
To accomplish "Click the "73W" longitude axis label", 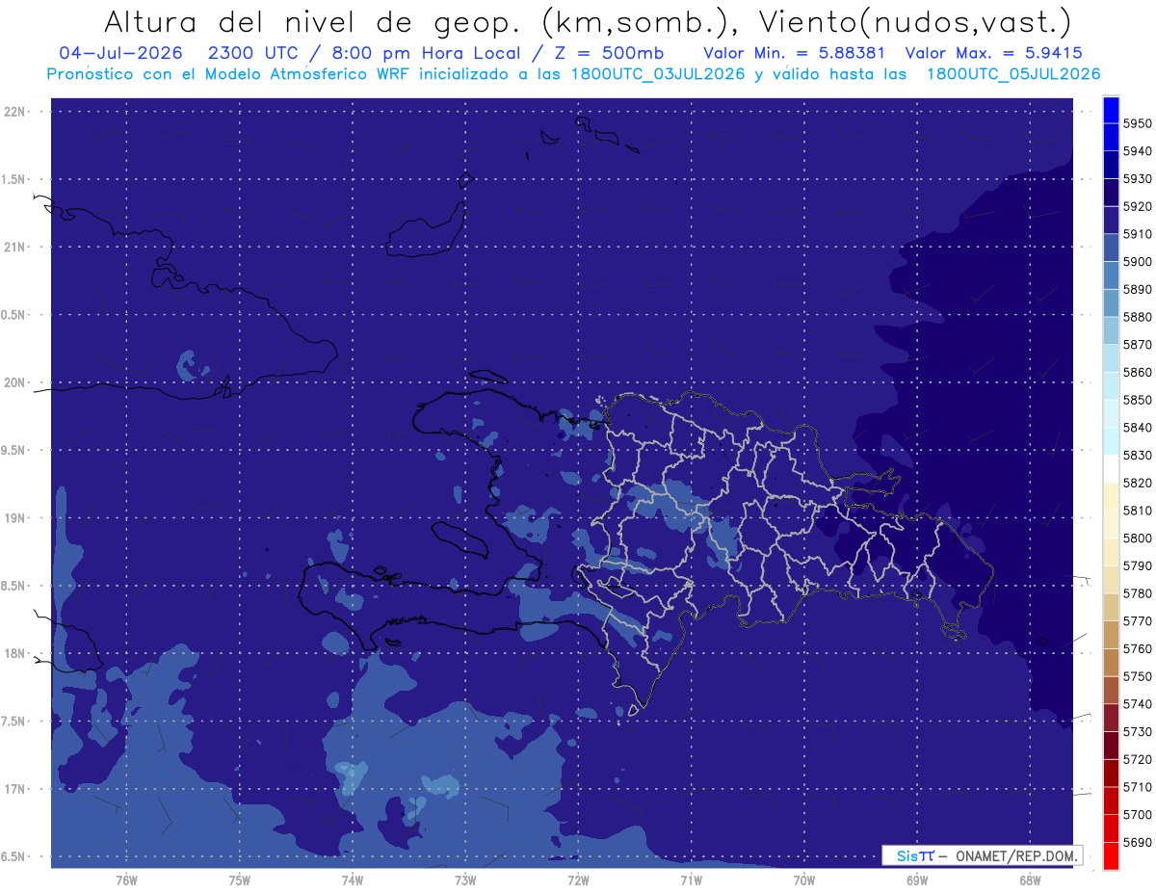I will point(465,880).
